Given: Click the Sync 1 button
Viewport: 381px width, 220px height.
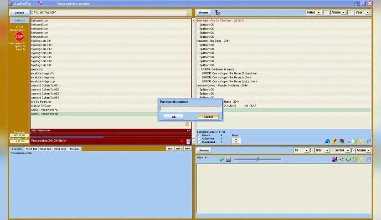Looking at the screenshot, I should point(170,149).
